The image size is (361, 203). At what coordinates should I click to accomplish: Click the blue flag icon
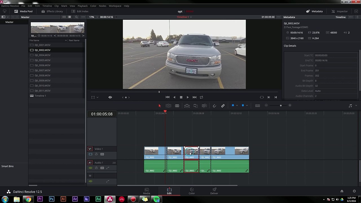pyautogui.click(x=233, y=105)
